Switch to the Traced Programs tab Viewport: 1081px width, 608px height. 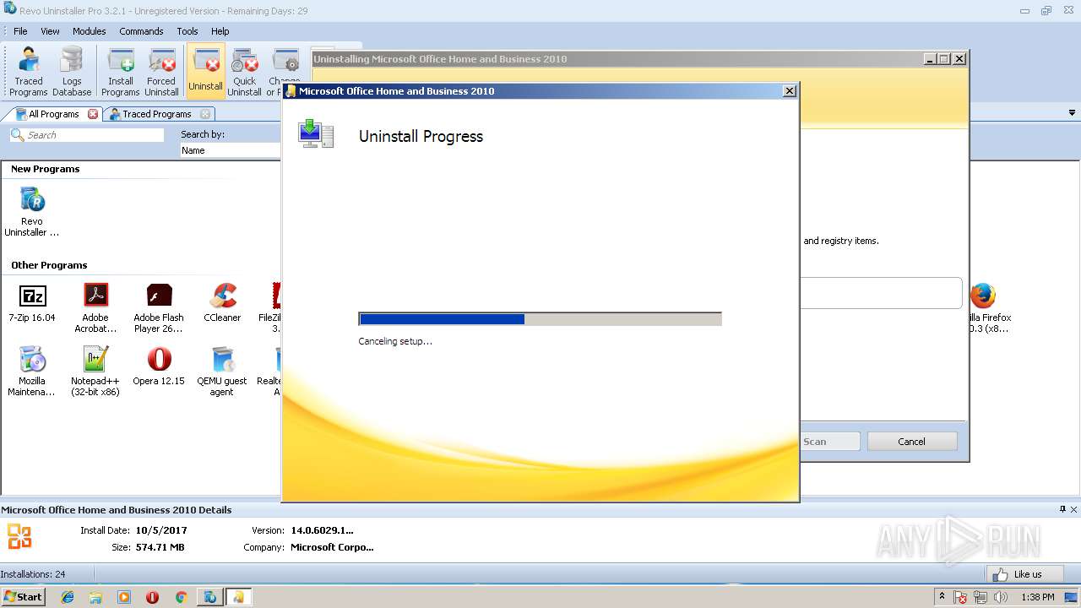[x=157, y=114]
